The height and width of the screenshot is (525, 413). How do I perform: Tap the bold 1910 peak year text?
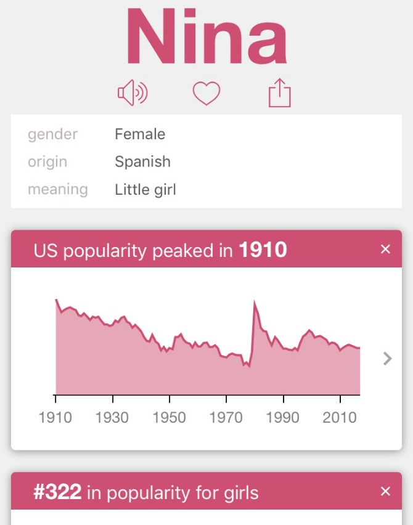pyautogui.click(x=263, y=250)
